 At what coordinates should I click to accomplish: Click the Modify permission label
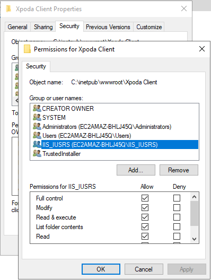click(44, 208)
